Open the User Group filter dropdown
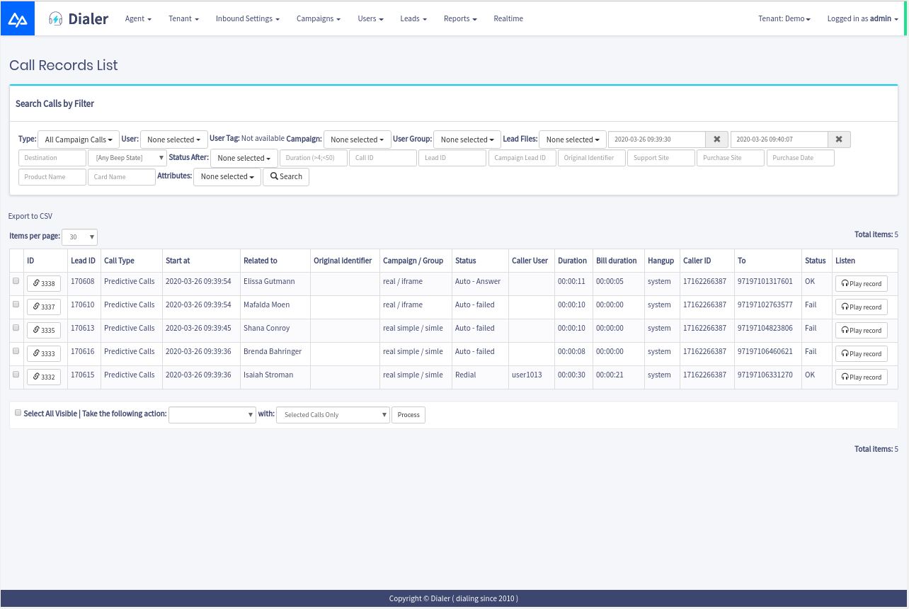 tap(467, 140)
